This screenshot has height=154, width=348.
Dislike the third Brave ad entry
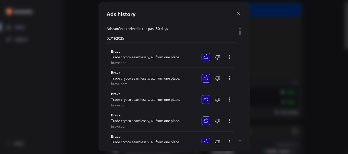218,100
